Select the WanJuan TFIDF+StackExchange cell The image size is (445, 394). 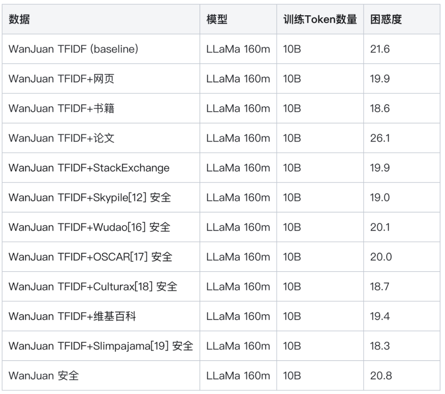coord(89,168)
